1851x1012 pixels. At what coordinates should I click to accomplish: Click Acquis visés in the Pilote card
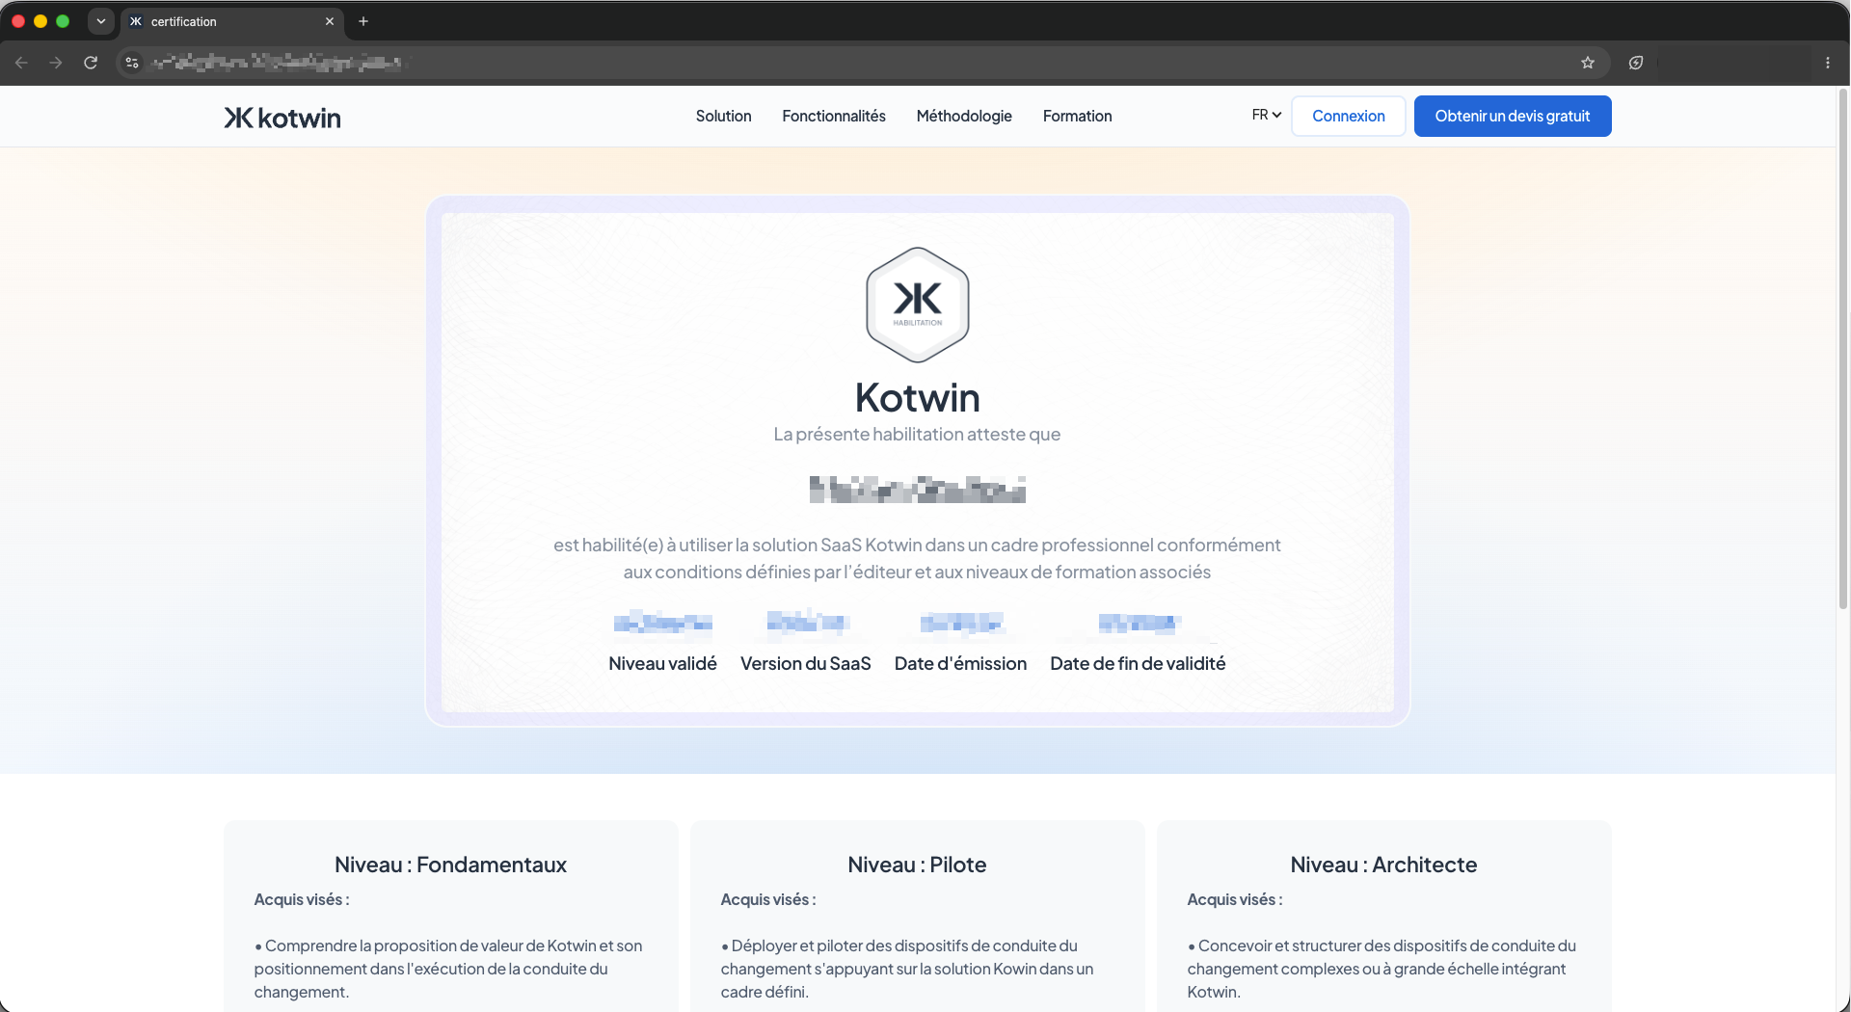(x=768, y=899)
